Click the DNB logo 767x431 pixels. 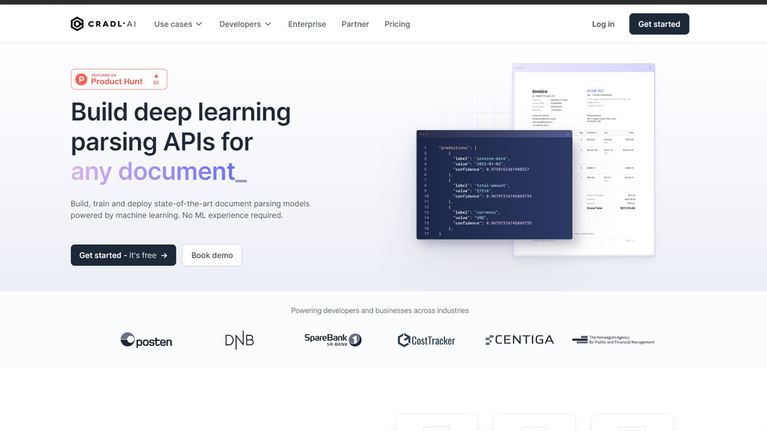point(239,340)
